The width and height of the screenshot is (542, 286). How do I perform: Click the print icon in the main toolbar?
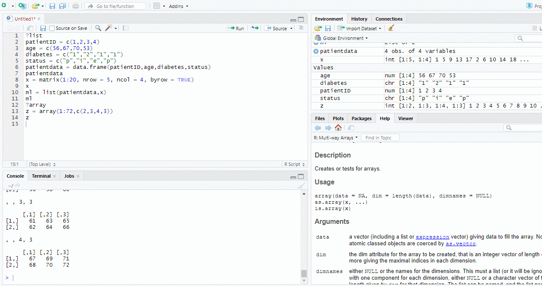point(75,6)
